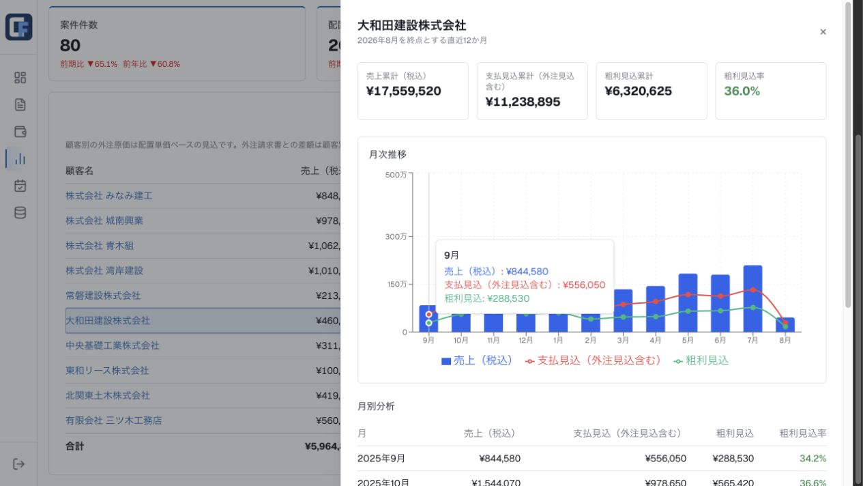Viewport: 863px width, 486px height.
Task: Click the 案件件数 80 card
Action: (x=177, y=44)
